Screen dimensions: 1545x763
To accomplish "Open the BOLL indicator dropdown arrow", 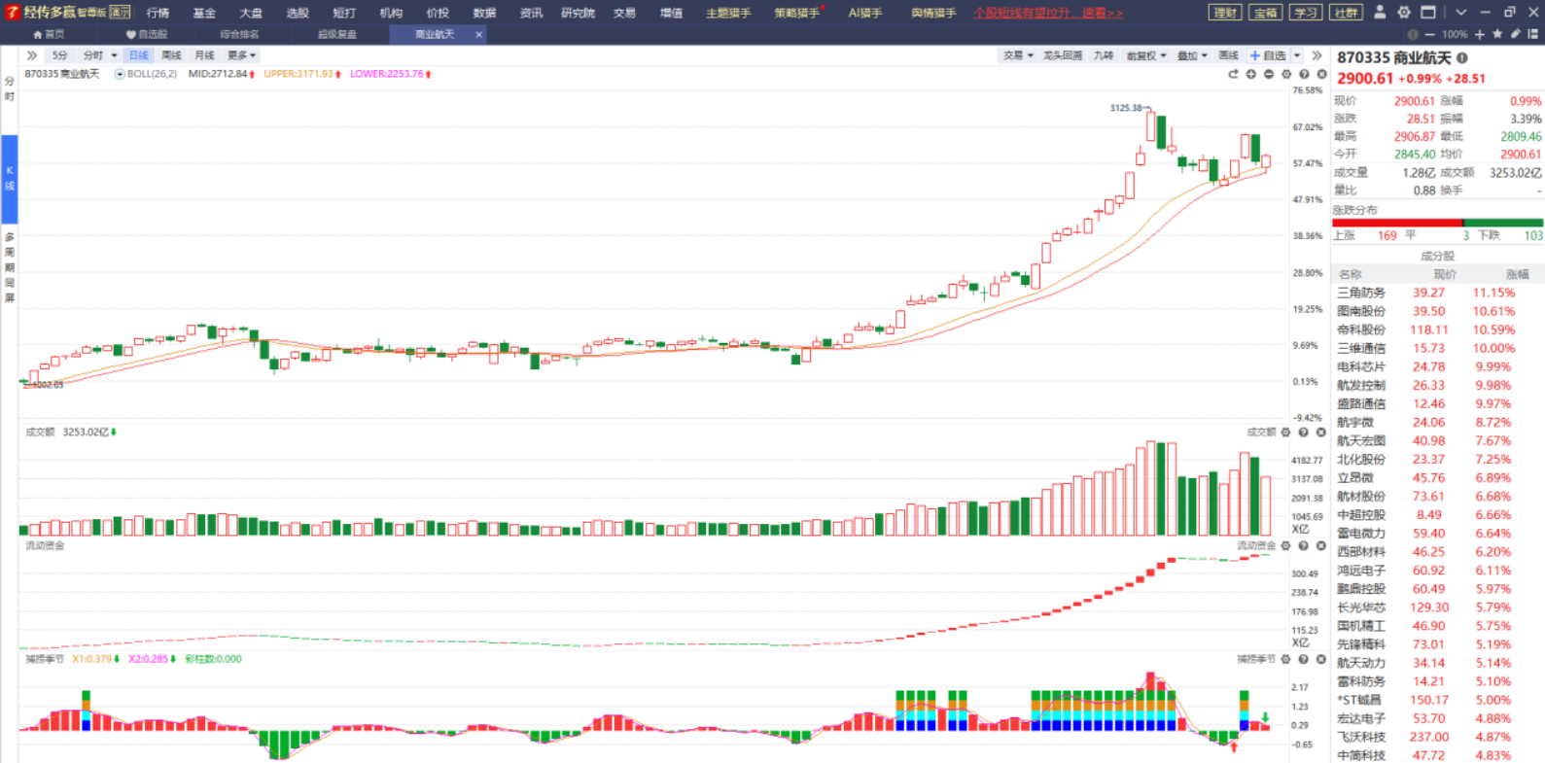I will point(120,74).
